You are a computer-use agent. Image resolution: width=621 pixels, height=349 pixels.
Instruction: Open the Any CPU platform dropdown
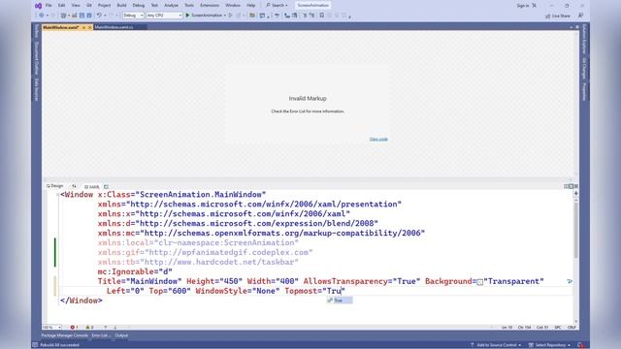pyautogui.click(x=164, y=16)
